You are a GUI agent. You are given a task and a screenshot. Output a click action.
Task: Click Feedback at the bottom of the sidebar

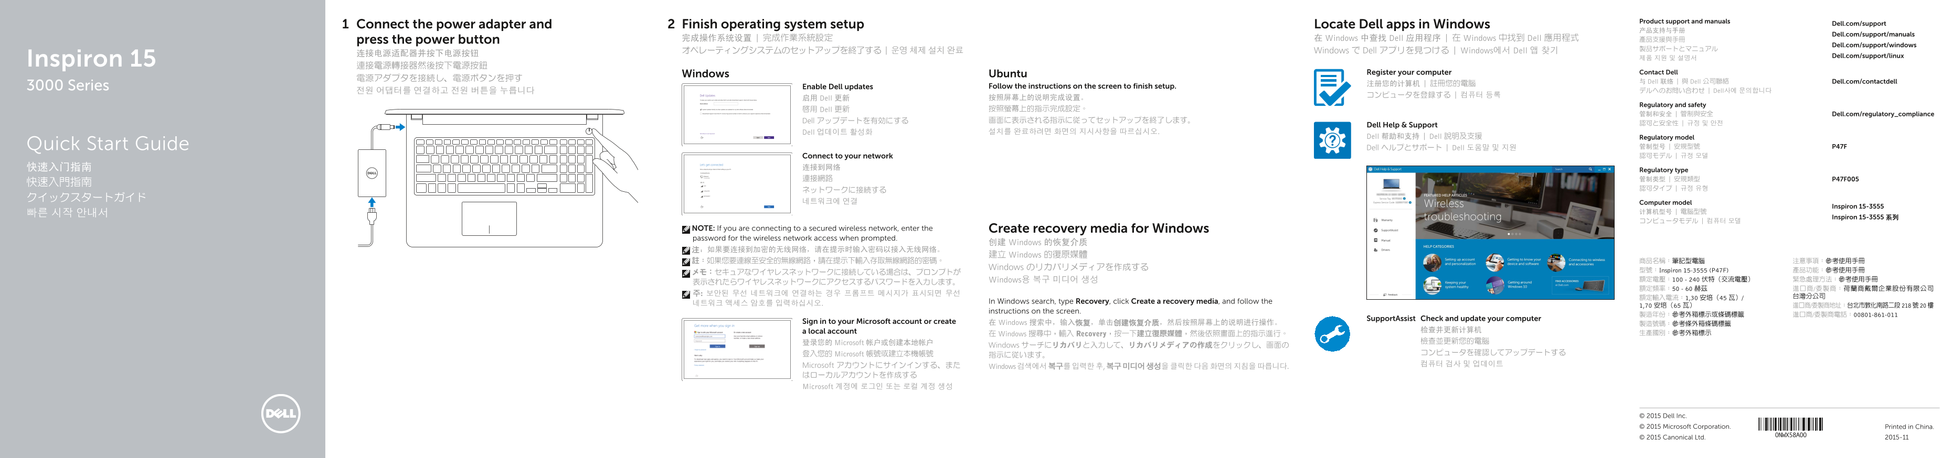(1391, 295)
